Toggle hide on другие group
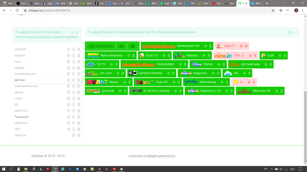 pos(73,93)
